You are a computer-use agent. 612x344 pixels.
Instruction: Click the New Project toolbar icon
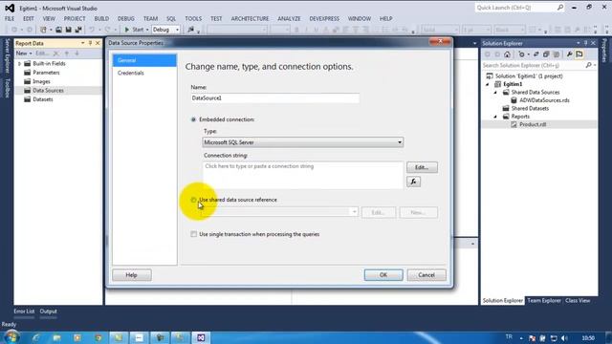(x=43, y=30)
